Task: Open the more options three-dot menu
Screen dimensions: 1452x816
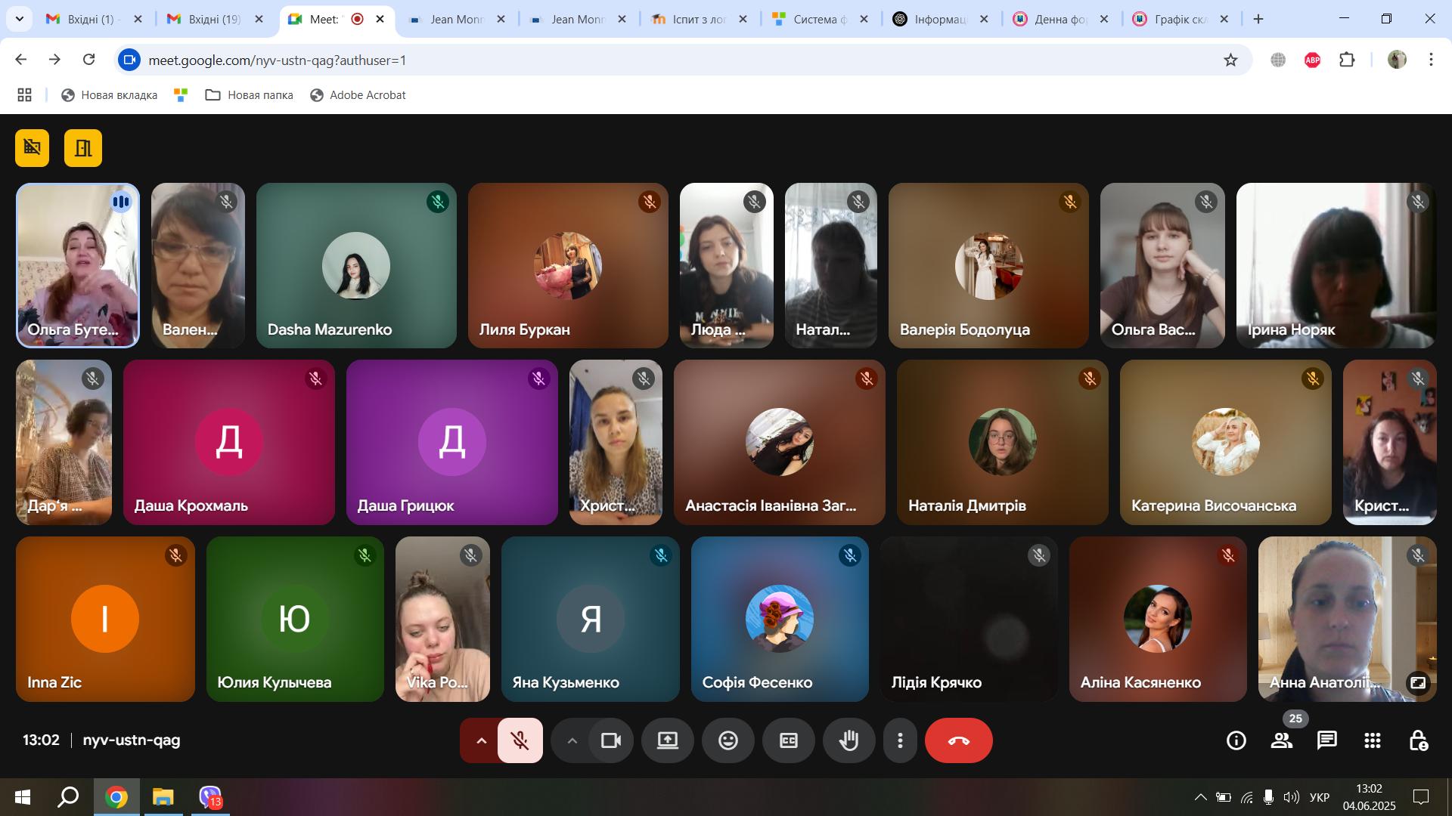Action: pyautogui.click(x=900, y=740)
